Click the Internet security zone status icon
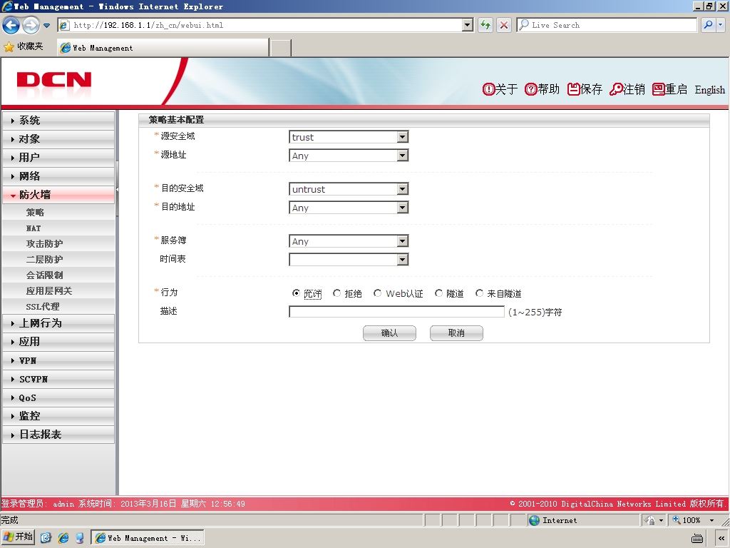Image resolution: width=730 pixels, height=548 pixels. point(535,520)
